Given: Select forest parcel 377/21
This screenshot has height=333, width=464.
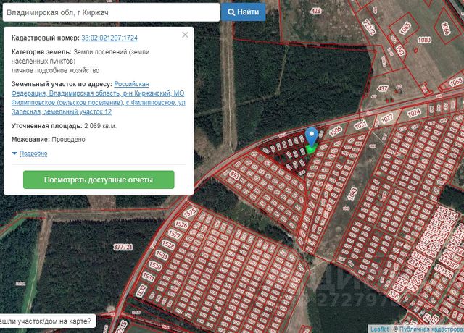Looking at the screenshot, I should pos(123,248).
